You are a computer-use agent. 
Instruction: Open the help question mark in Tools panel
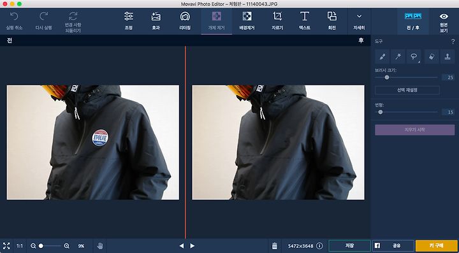453,41
